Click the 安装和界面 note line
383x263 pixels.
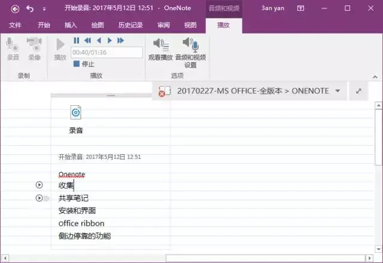(x=77, y=210)
